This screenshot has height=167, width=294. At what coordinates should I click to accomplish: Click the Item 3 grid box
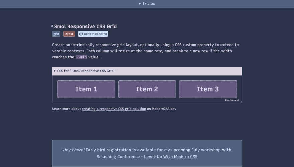(208, 89)
